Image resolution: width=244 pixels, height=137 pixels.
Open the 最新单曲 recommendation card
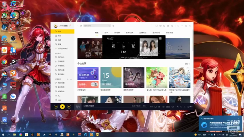pos(134,77)
